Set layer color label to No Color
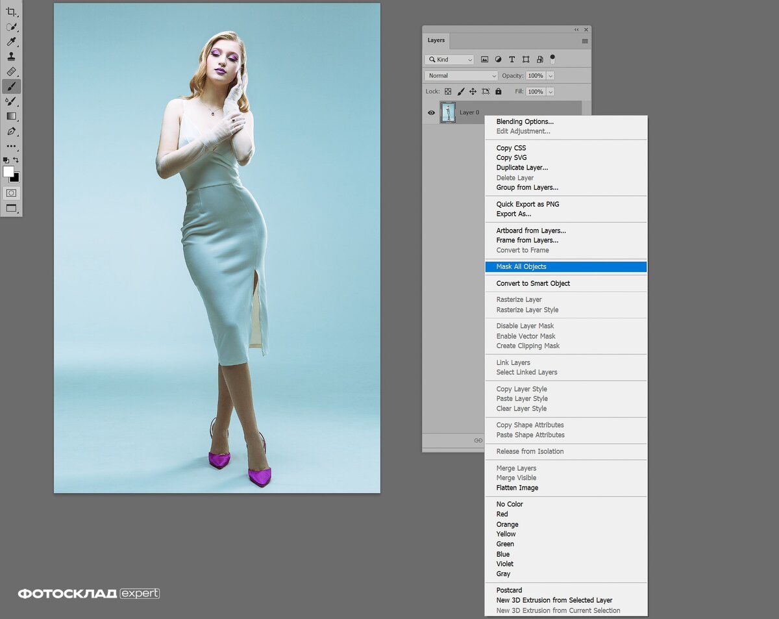Image resolution: width=779 pixels, height=619 pixels. (510, 504)
